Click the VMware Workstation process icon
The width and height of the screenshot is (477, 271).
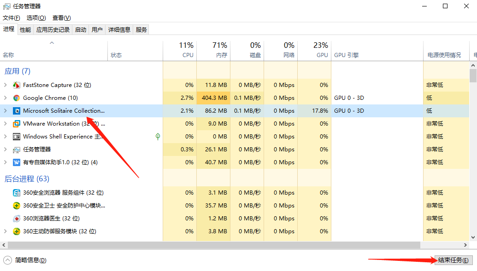point(17,124)
